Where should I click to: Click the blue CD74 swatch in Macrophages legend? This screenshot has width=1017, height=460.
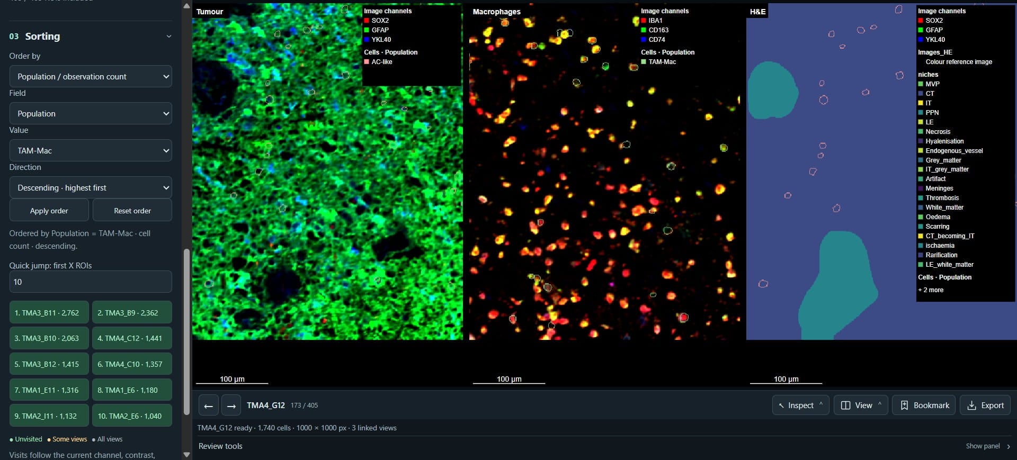tap(644, 40)
